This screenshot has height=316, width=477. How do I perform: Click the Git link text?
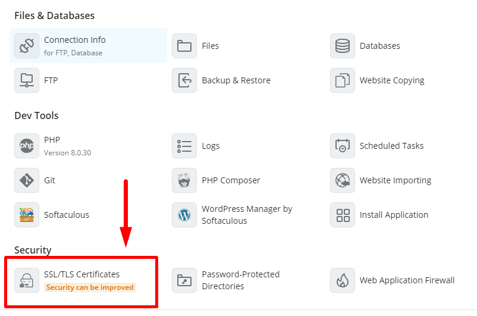(49, 180)
